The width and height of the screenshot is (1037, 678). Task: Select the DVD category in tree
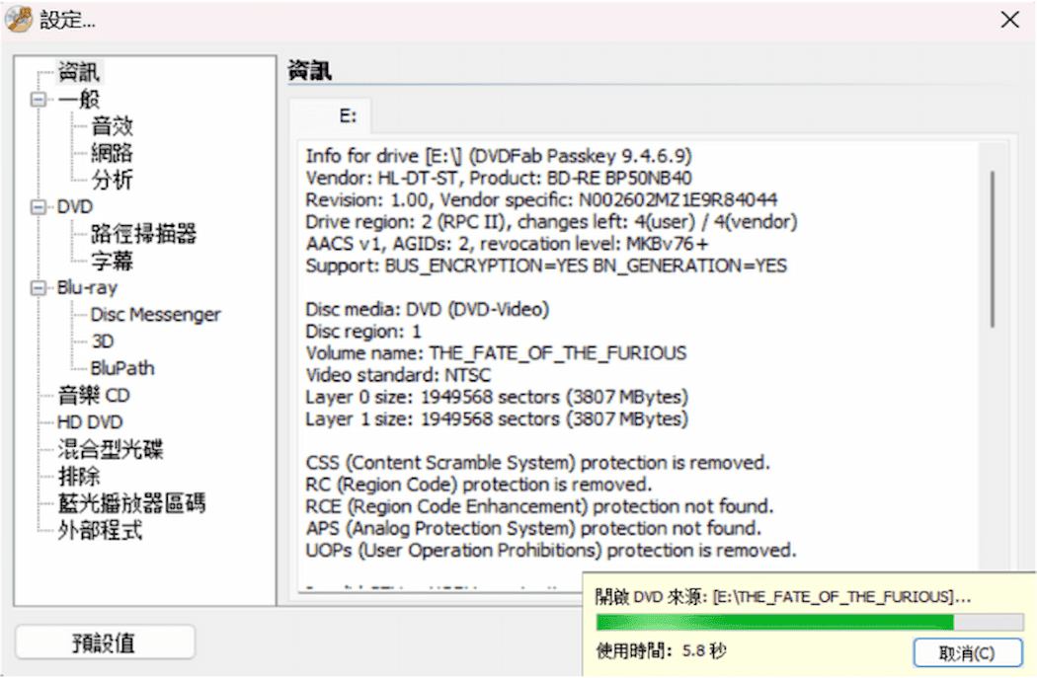click(75, 207)
